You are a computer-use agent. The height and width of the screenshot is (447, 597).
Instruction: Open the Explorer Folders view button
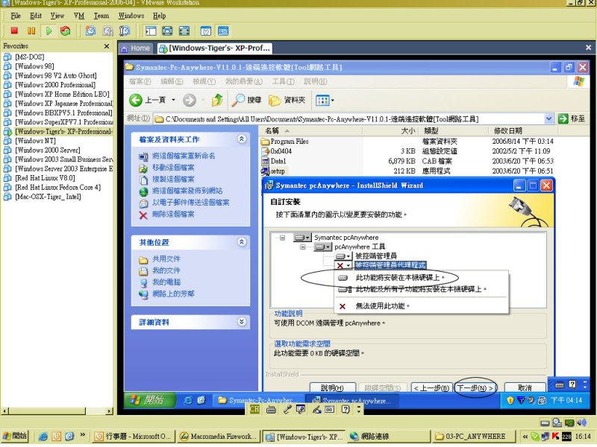[x=287, y=100]
